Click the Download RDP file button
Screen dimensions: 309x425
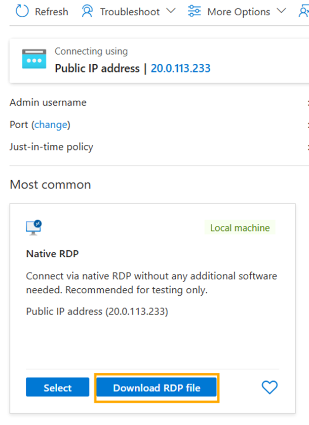coord(157,388)
